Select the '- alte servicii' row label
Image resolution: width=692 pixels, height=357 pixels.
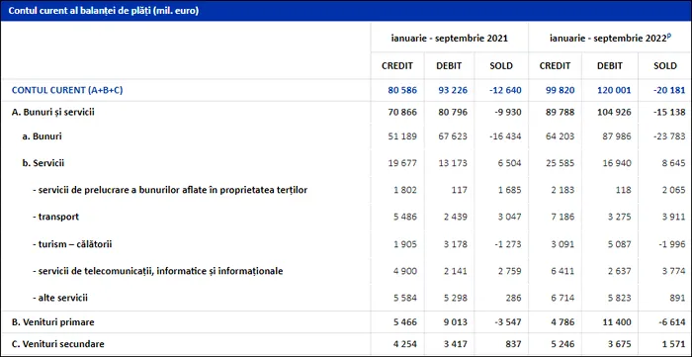tap(60, 298)
